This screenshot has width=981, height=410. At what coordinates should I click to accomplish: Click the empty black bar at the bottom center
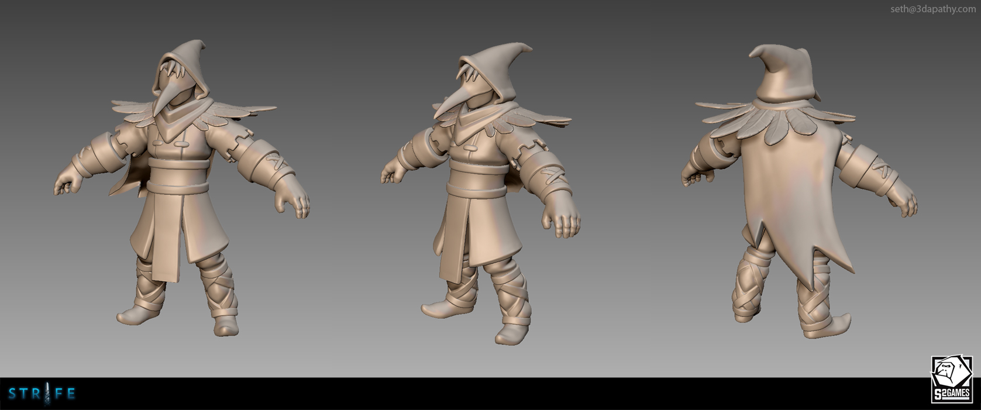tap(490, 394)
